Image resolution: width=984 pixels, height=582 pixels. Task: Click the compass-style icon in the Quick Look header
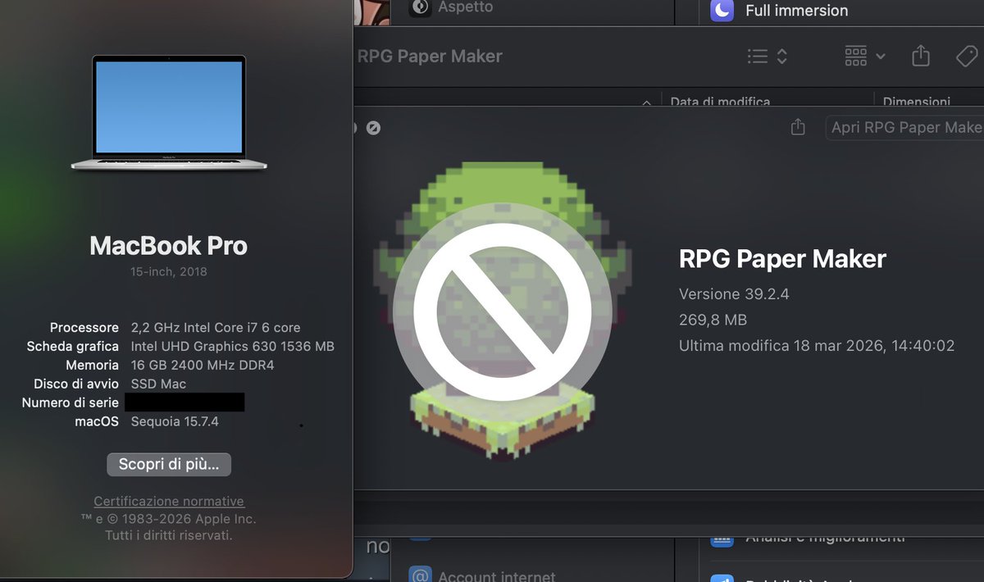(373, 128)
